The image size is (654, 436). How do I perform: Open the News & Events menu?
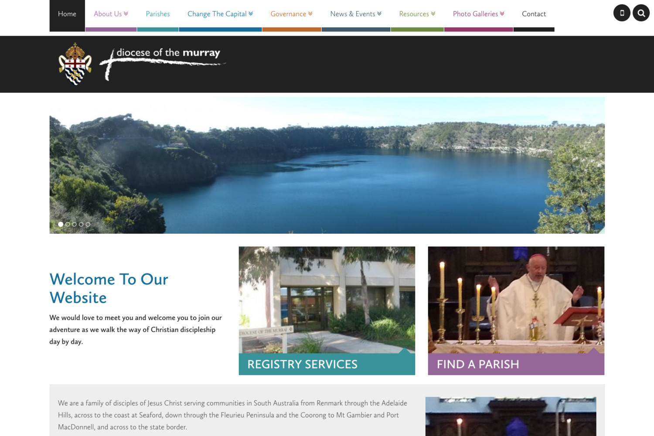click(356, 14)
